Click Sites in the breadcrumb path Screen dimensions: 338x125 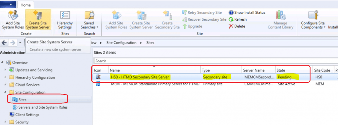[150, 43]
